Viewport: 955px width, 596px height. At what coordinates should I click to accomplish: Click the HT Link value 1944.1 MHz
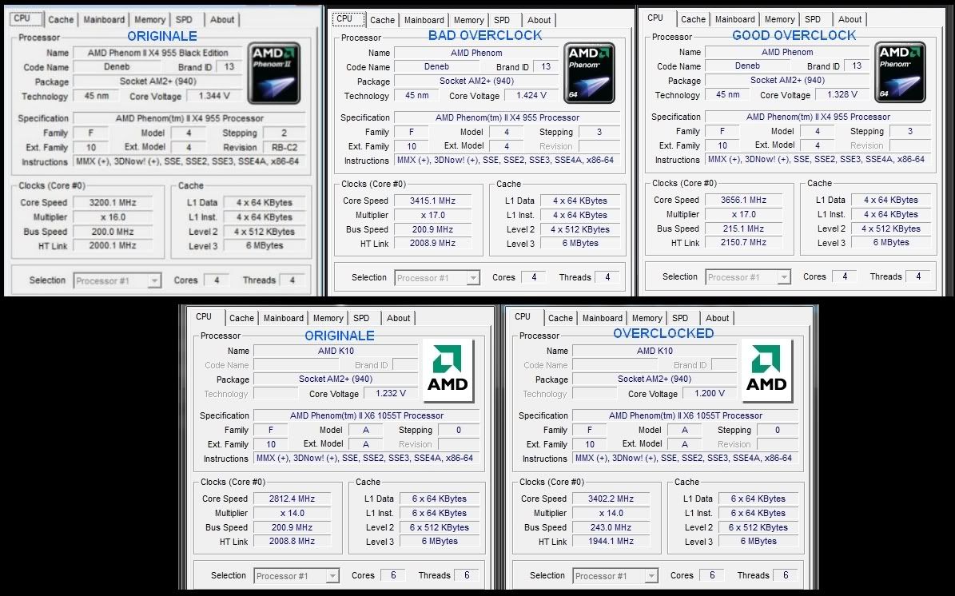611,541
